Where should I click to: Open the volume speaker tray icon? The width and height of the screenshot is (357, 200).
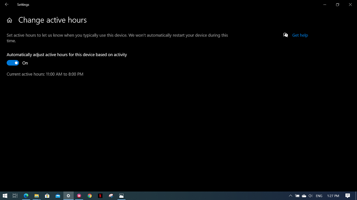coord(310,196)
